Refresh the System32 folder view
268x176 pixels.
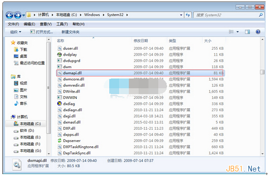pyautogui.click(x=188, y=15)
